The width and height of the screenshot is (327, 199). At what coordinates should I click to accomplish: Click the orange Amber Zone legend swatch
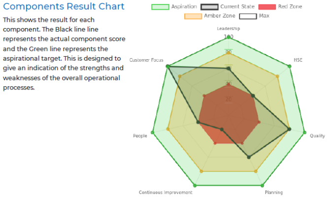193,16
